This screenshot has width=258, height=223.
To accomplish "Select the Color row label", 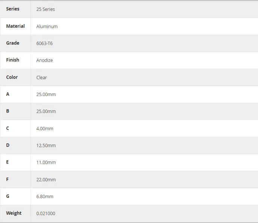I will point(12,77).
